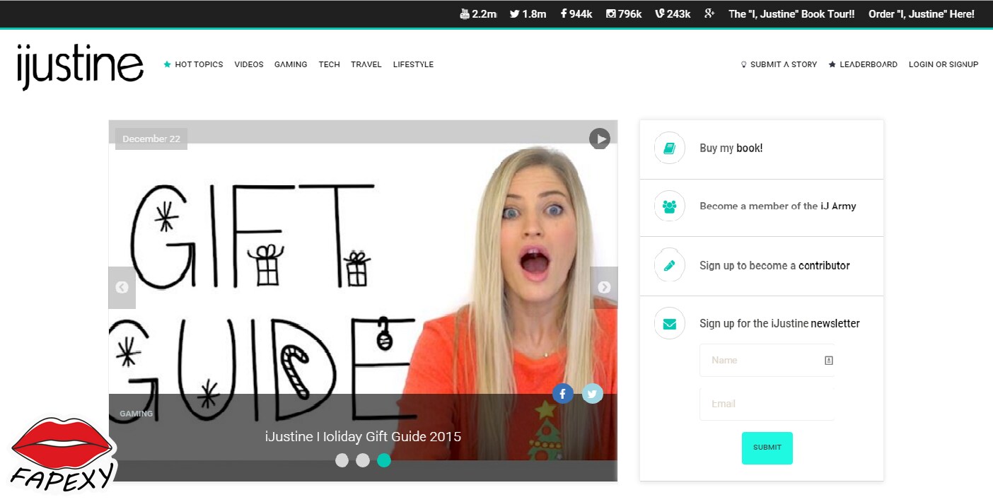Select the third teal carousel dot

tap(384, 460)
